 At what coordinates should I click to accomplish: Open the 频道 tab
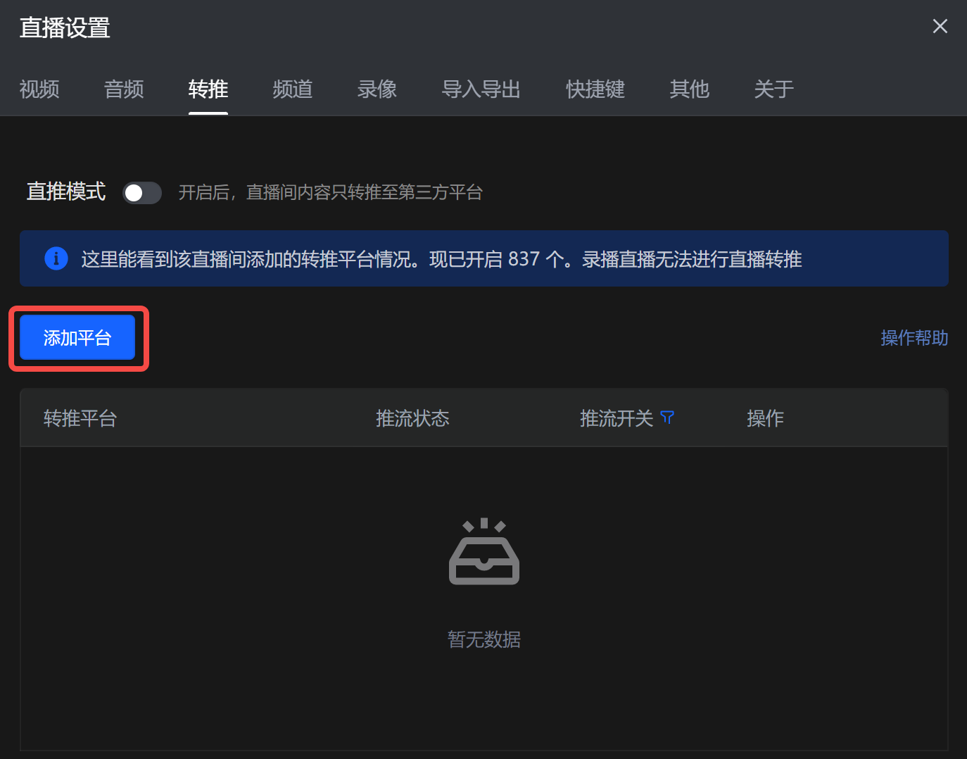coord(293,89)
